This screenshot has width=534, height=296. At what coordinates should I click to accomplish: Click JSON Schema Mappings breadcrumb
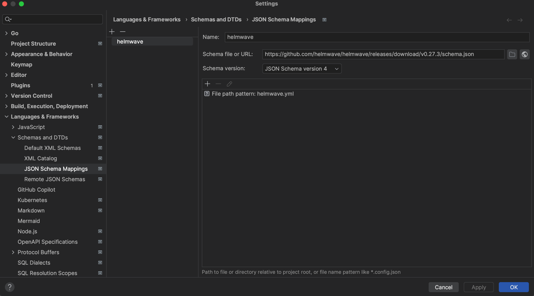click(284, 20)
